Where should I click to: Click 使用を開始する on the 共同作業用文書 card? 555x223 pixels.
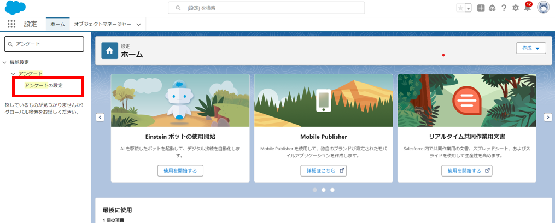(467, 171)
